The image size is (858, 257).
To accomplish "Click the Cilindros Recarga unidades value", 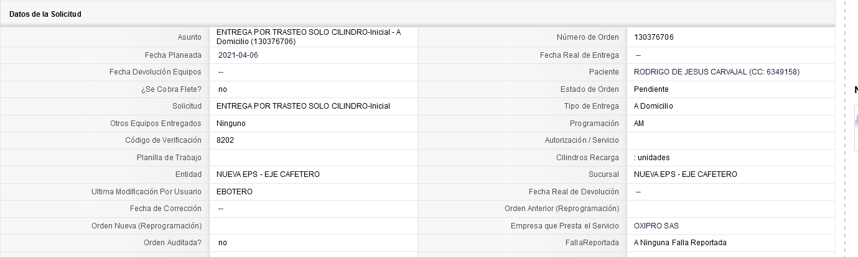I will point(652,158).
